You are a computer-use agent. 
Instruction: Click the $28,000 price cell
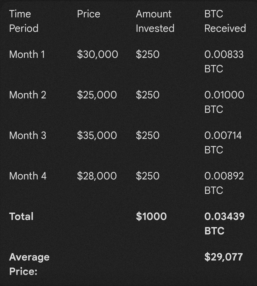[97, 176]
